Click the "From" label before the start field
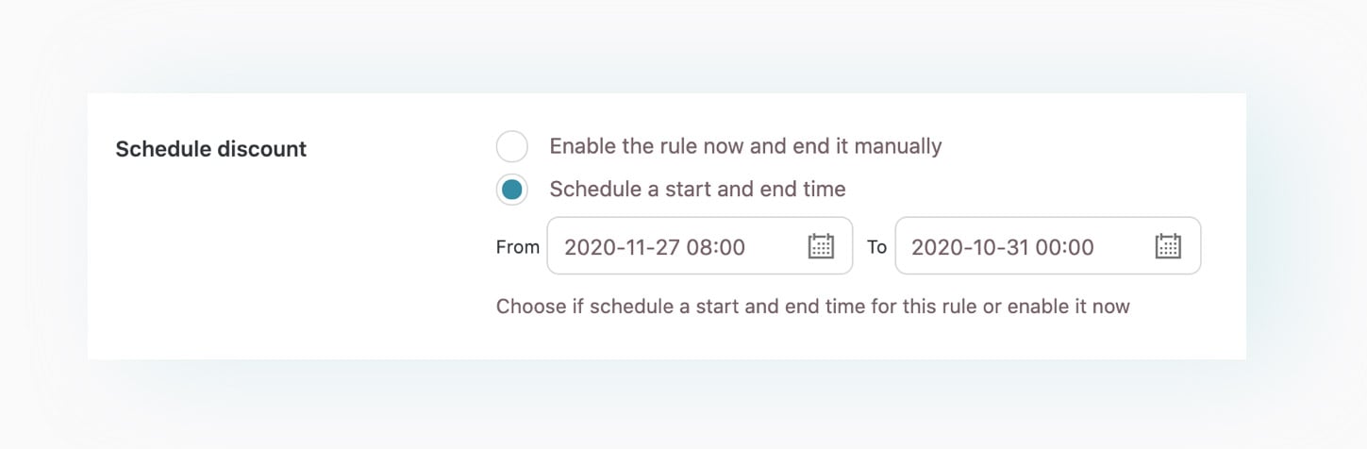Image resolution: width=1367 pixels, height=449 pixels. tap(517, 247)
